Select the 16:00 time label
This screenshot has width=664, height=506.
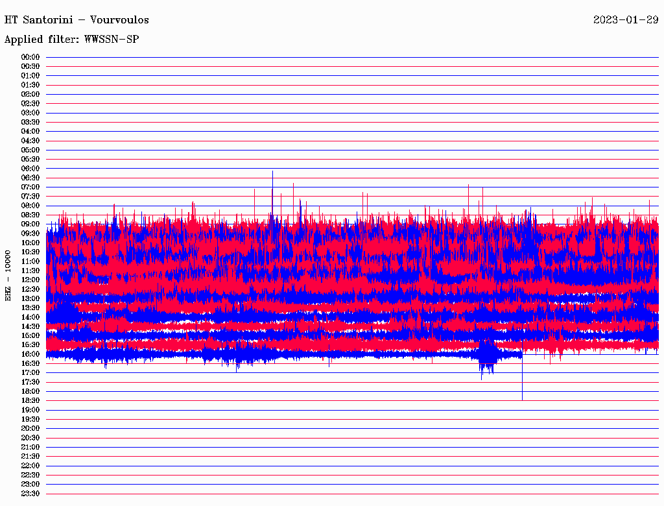30,354
